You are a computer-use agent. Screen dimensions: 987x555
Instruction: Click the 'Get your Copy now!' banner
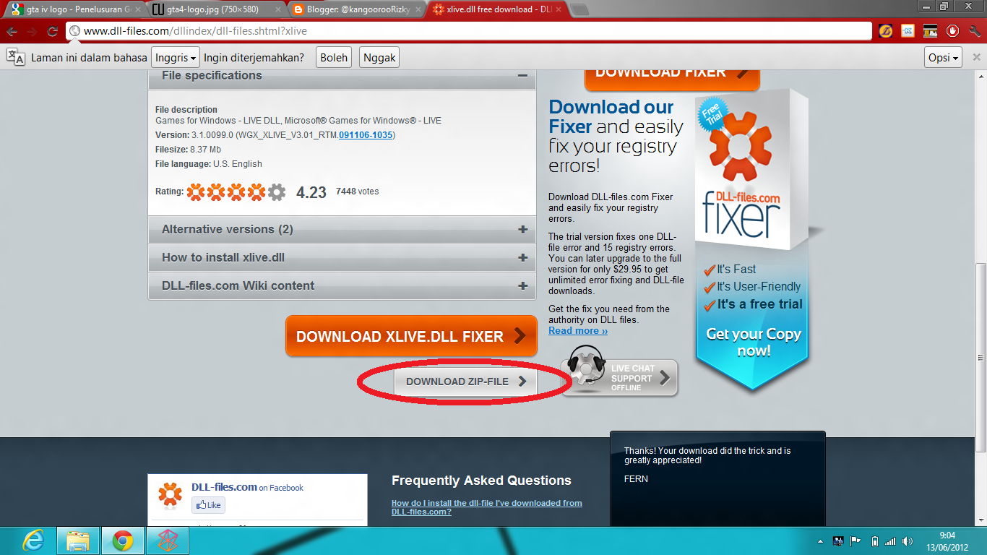point(754,343)
